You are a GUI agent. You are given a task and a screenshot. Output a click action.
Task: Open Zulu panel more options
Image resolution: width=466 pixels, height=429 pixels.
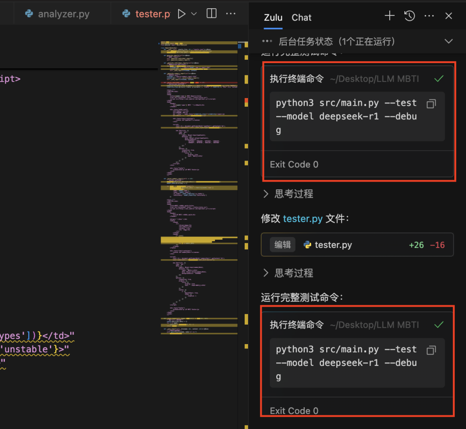[x=429, y=16]
